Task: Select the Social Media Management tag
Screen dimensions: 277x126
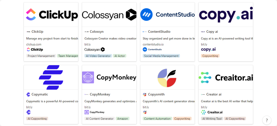Action: coord(161,56)
